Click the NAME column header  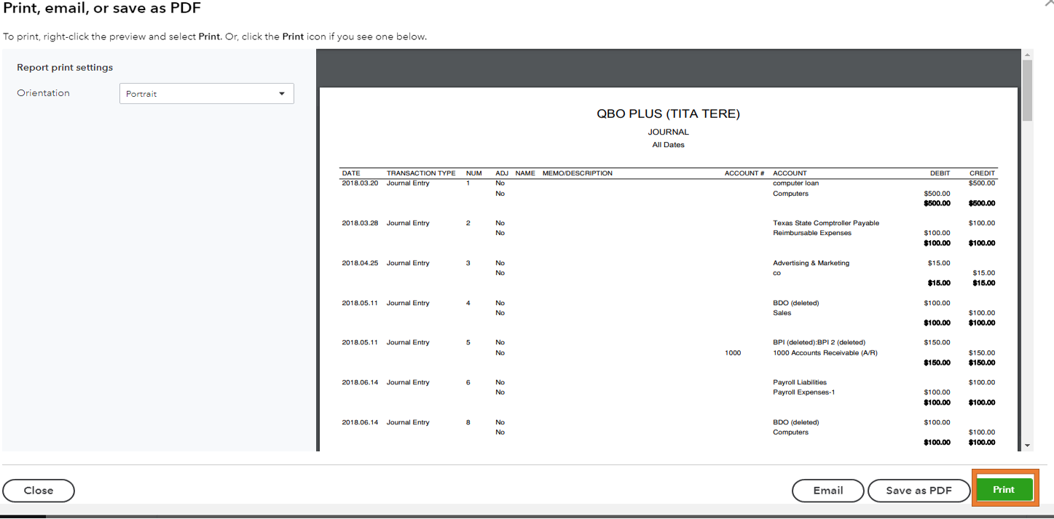pos(525,173)
